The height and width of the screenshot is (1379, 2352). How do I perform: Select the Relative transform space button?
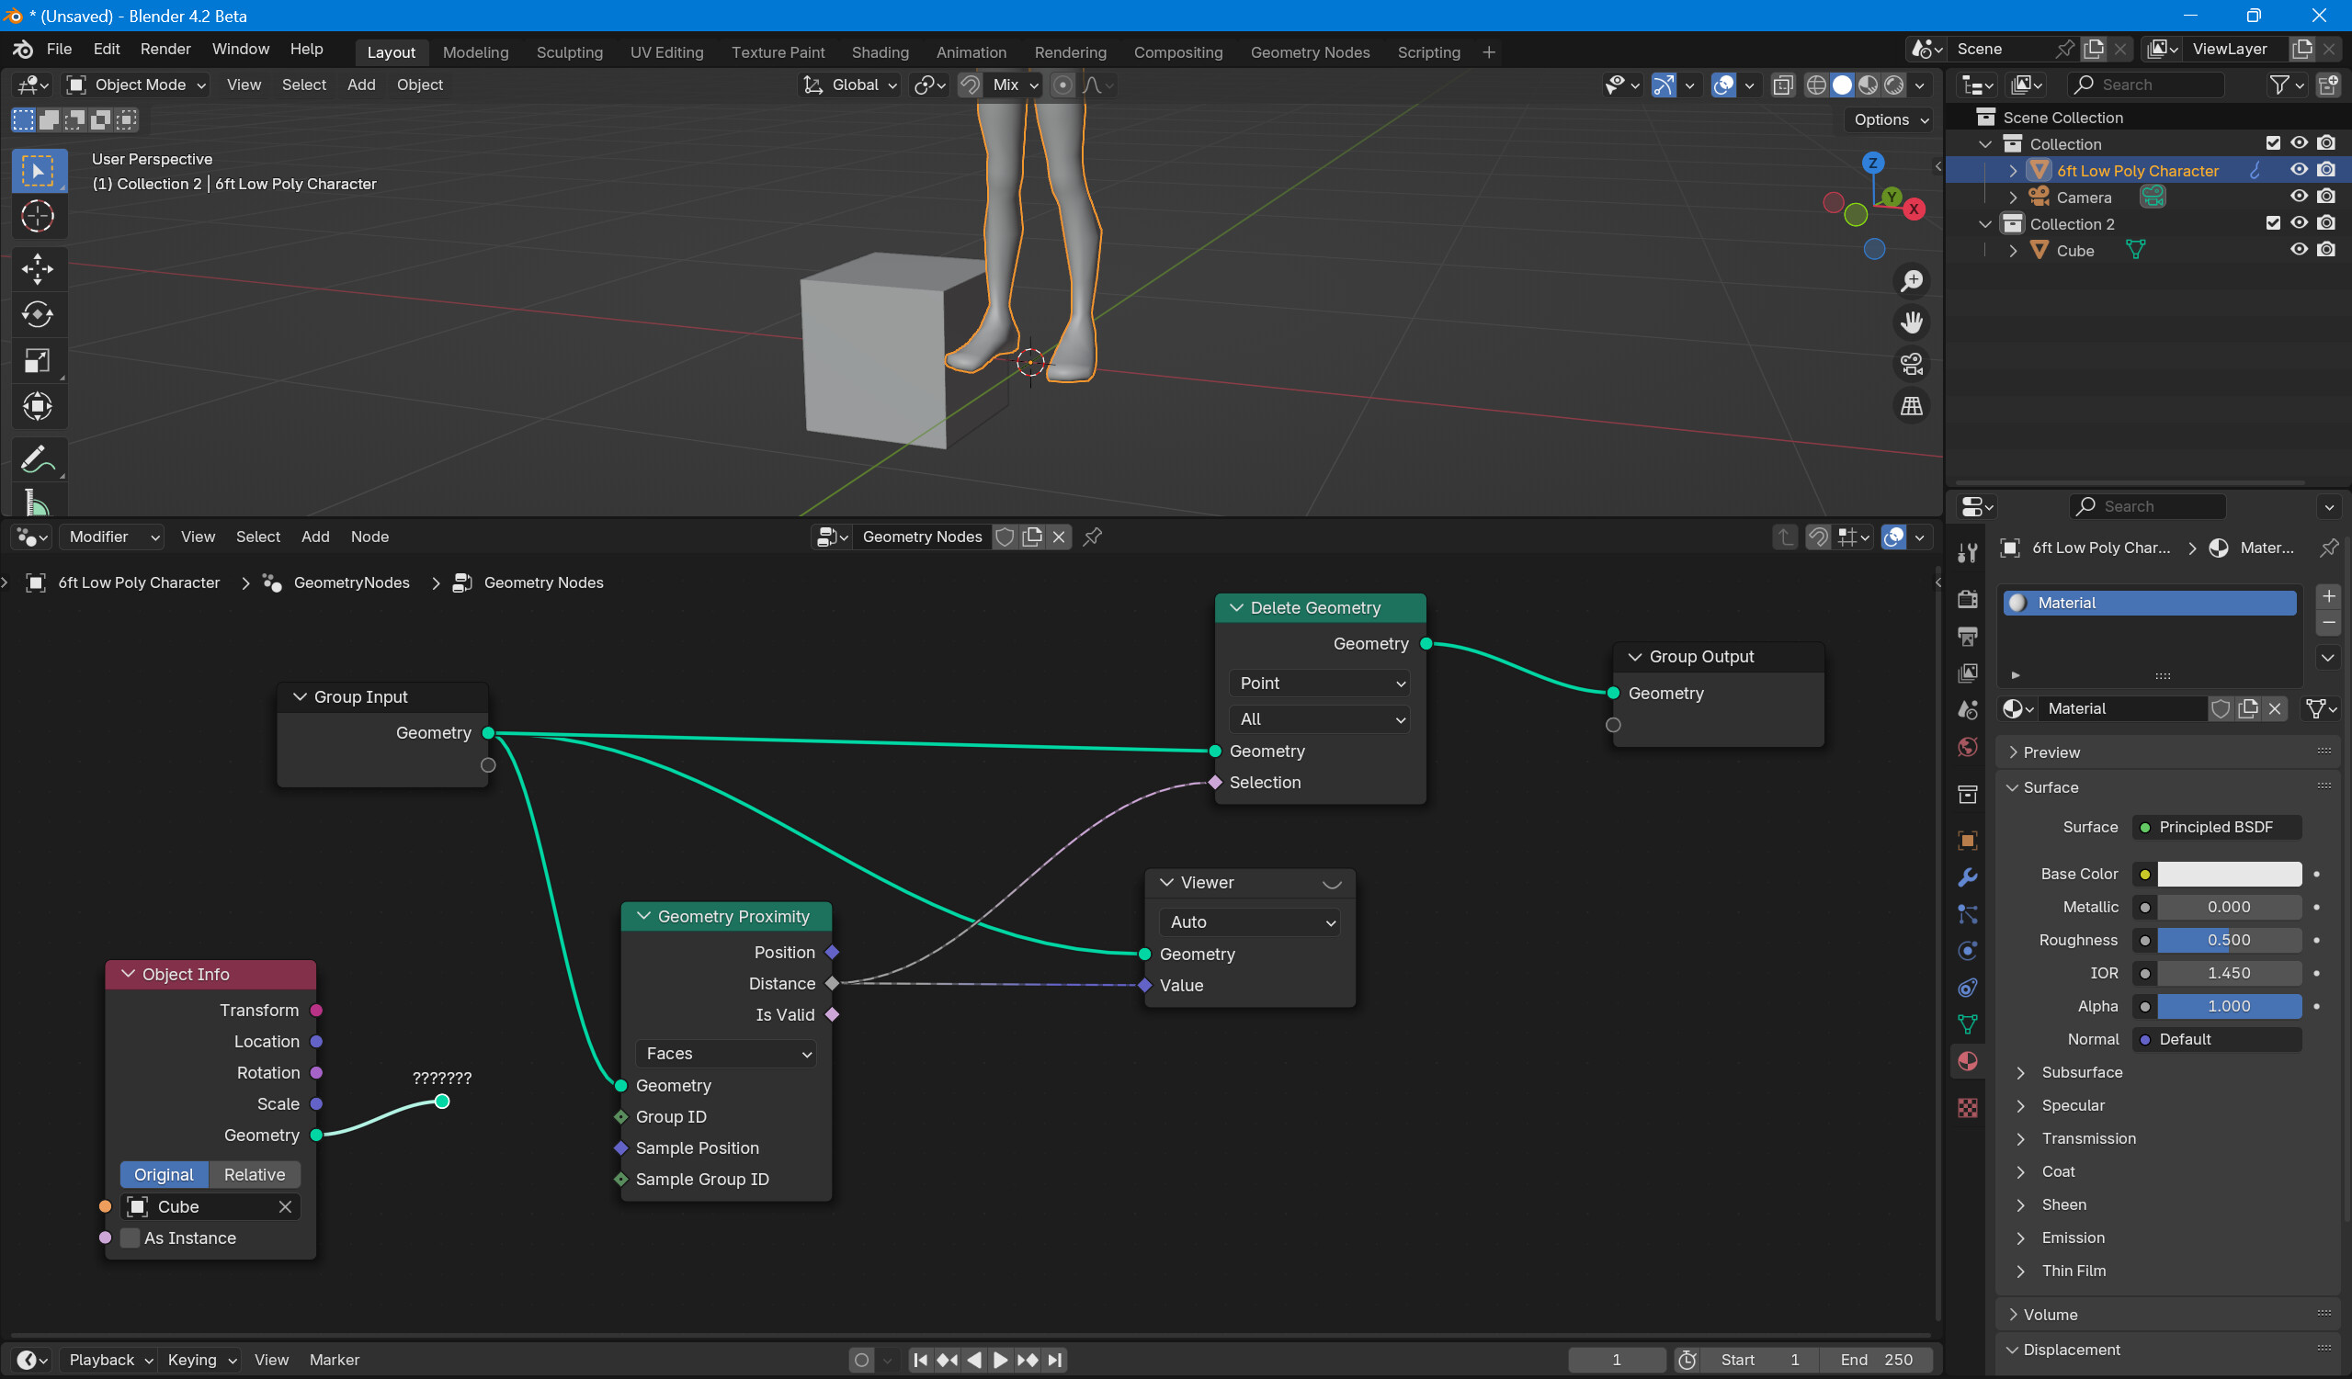[x=254, y=1175]
